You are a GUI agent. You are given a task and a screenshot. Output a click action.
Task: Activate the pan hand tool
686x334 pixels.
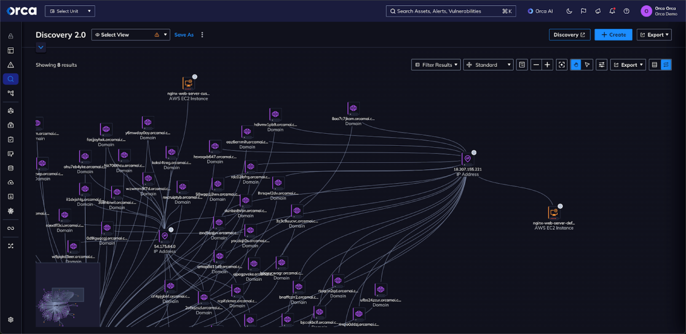point(576,64)
